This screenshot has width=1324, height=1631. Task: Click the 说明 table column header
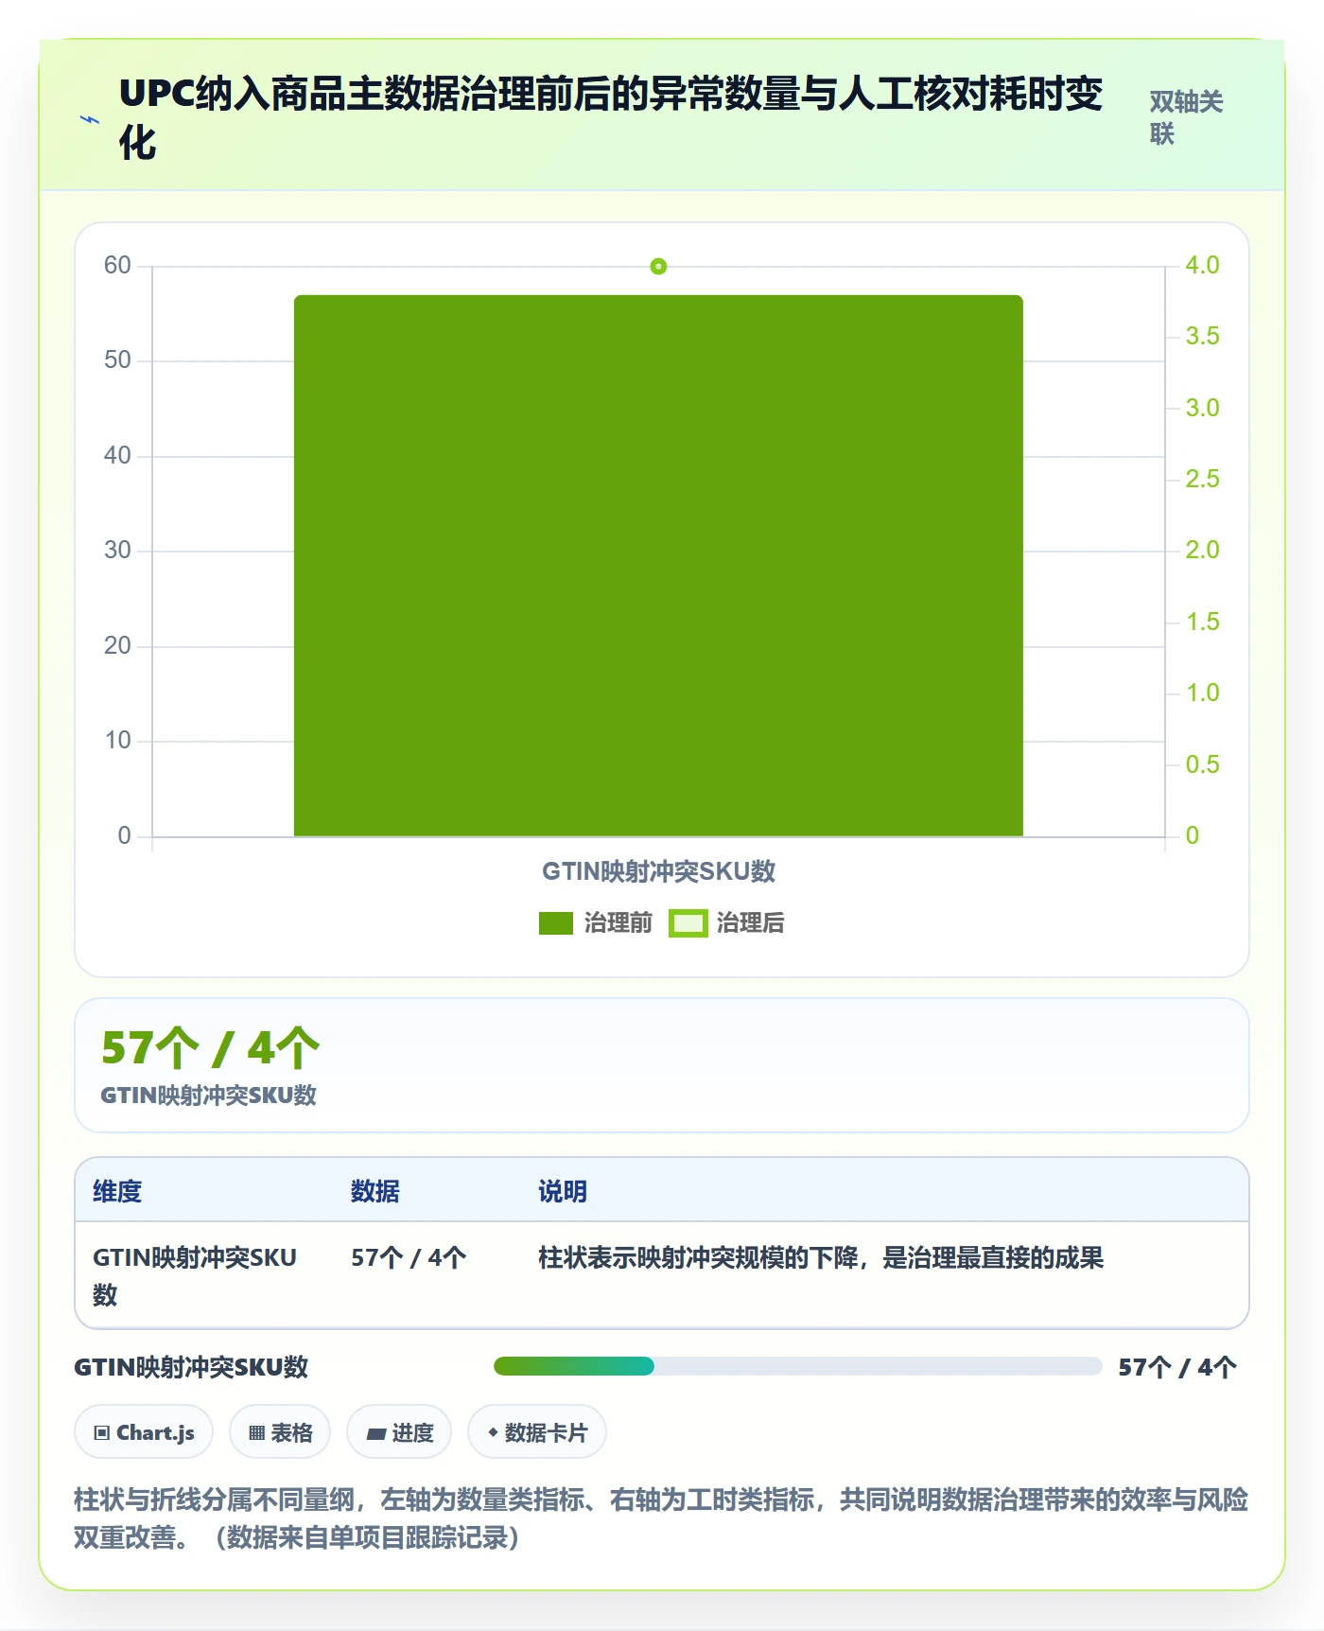coord(563,1191)
